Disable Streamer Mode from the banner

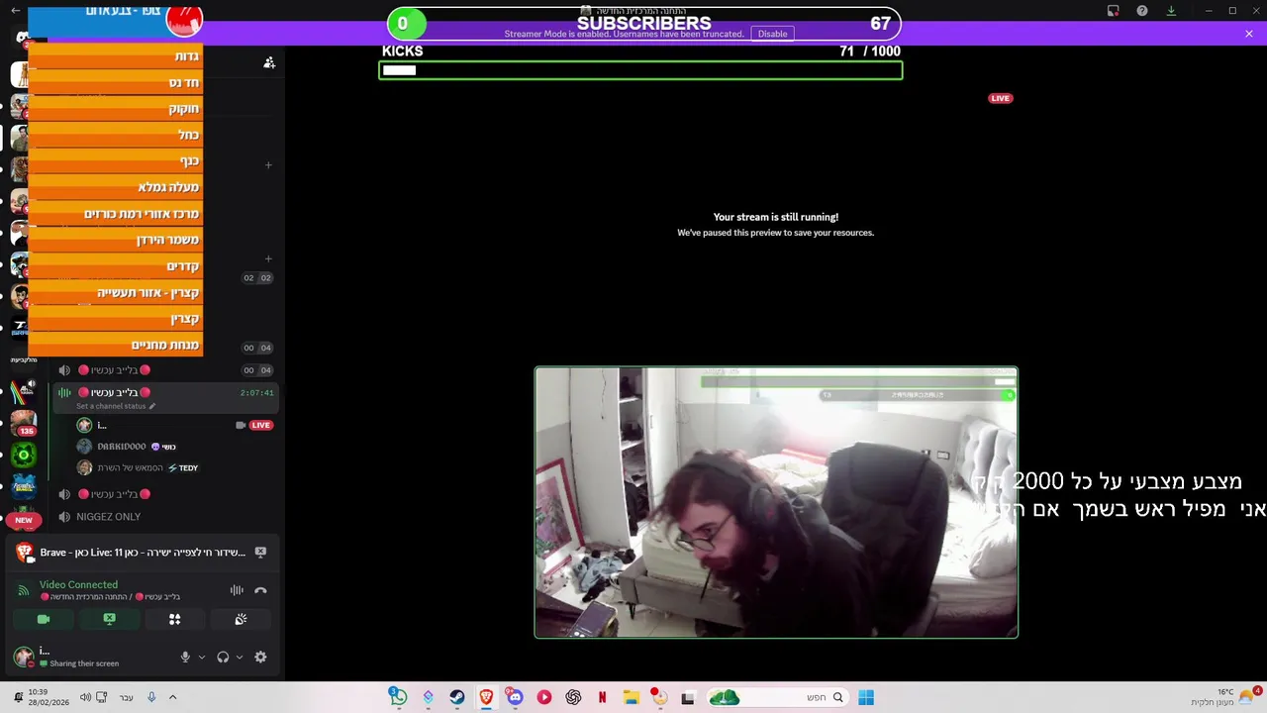coord(772,34)
